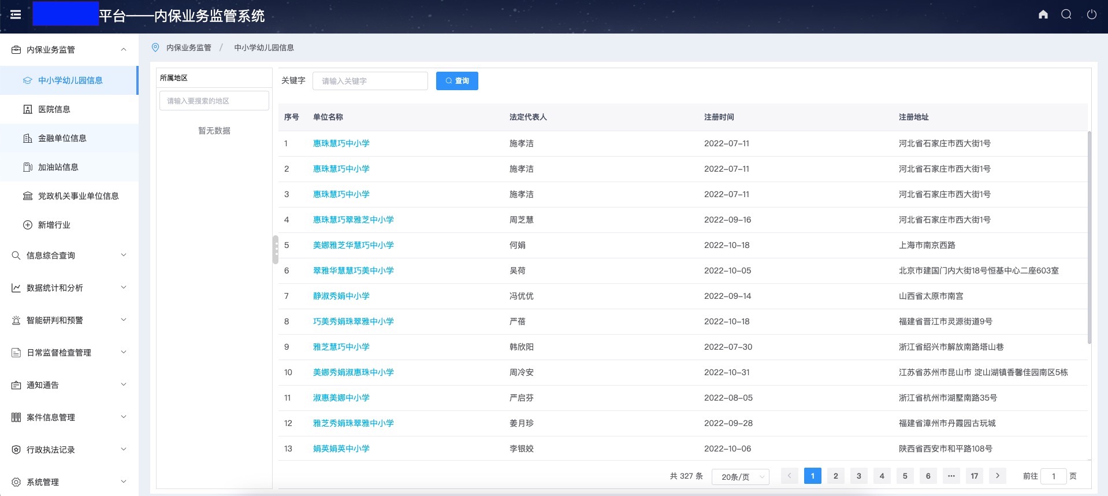Click the 所属地区 search input
Viewport: 1108px width, 496px height.
tap(214, 101)
